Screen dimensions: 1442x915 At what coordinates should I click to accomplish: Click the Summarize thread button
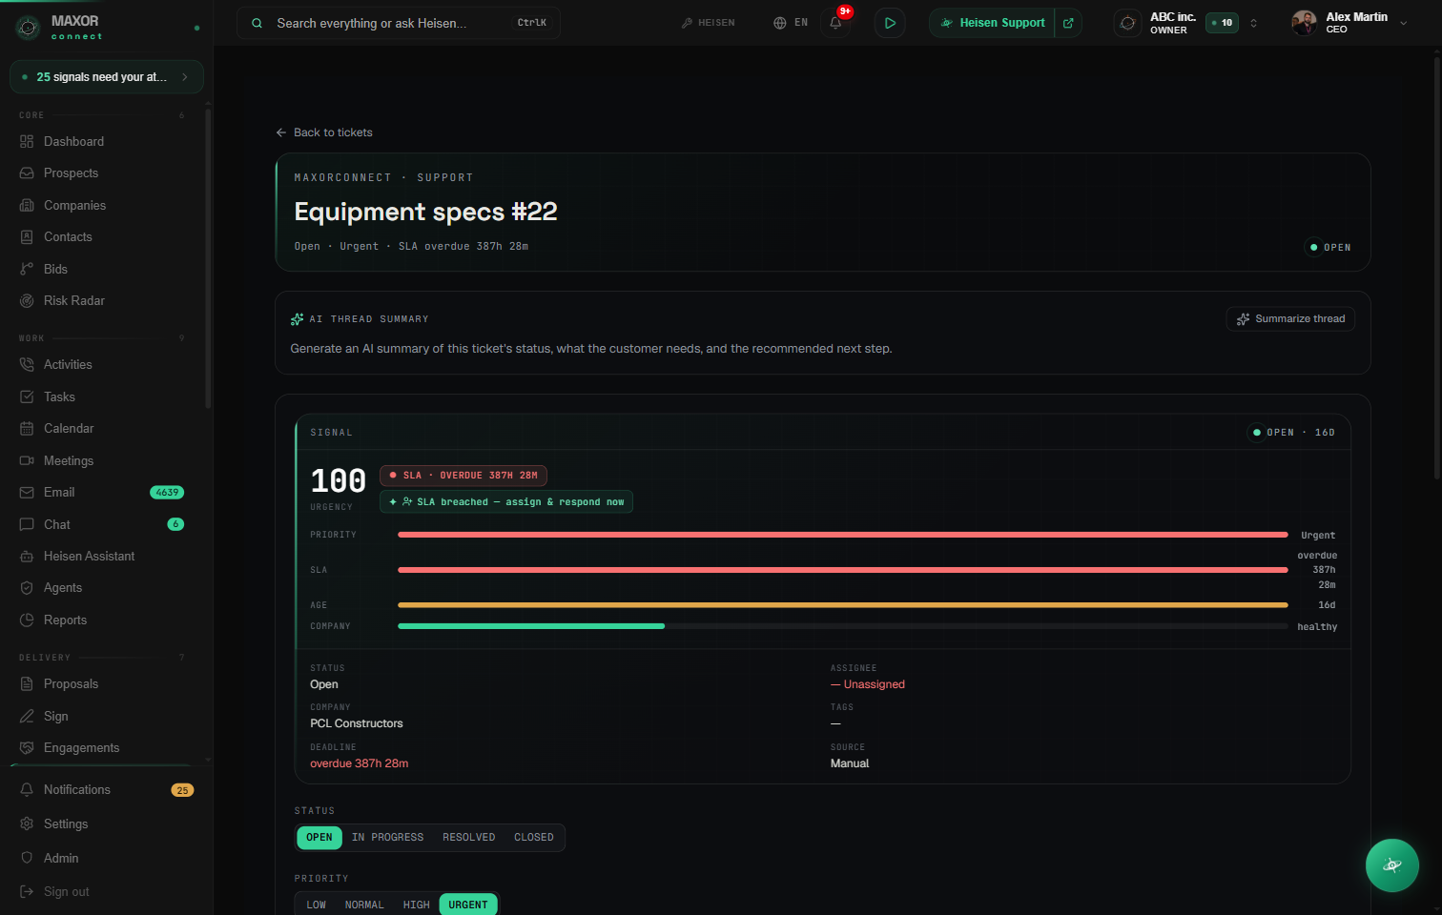pyautogui.click(x=1290, y=319)
